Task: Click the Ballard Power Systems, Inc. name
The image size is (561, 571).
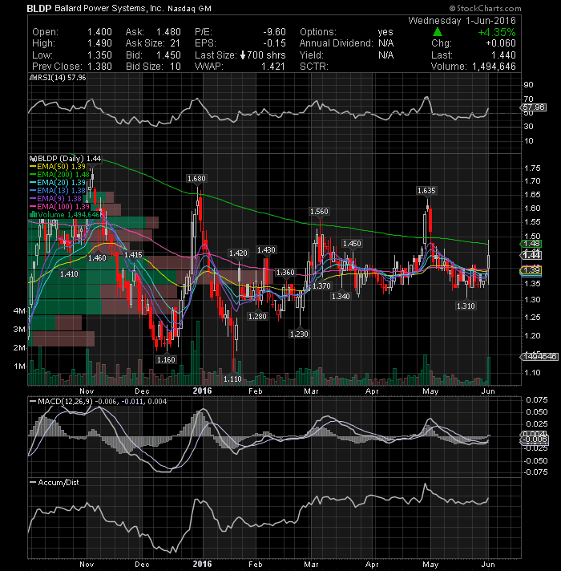Action: click(109, 8)
